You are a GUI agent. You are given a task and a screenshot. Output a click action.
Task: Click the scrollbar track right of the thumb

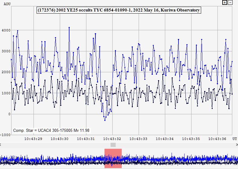pyautogui.click(x=175, y=145)
